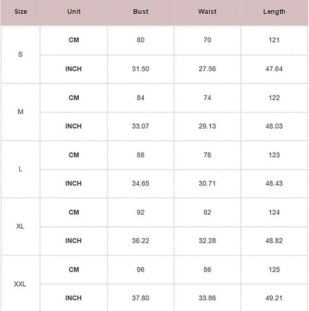Click the XL length value 48.82
Image resolution: width=309 pixels, height=311 pixels.
274,241
